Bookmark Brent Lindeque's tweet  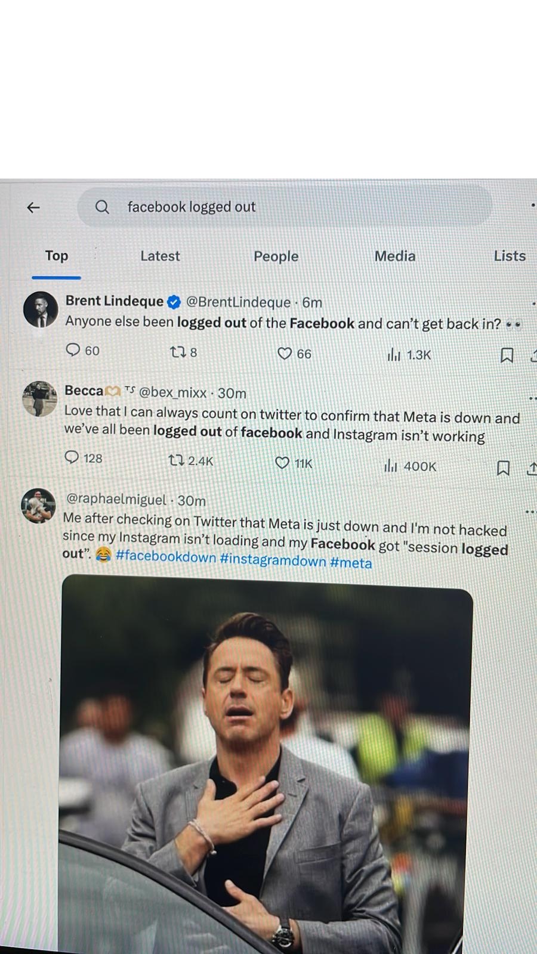[x=507, y=356]
